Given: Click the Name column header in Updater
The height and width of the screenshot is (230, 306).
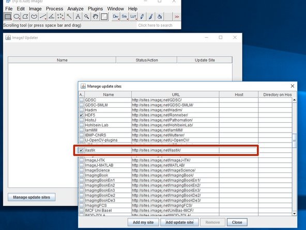Looking at the screenshot, I should point(62,60).
